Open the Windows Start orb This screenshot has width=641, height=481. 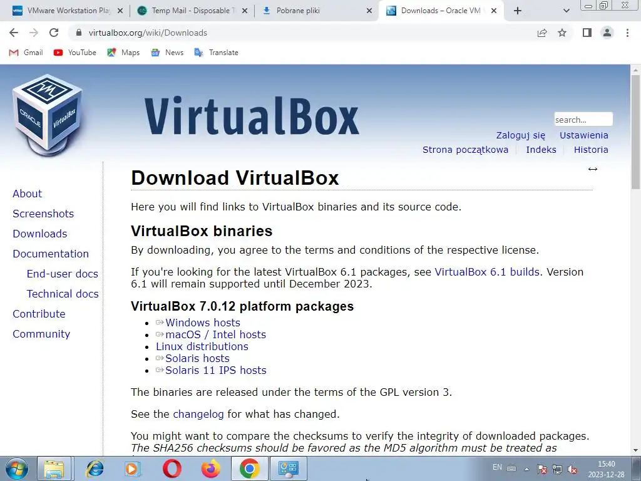tap(16, 468)
